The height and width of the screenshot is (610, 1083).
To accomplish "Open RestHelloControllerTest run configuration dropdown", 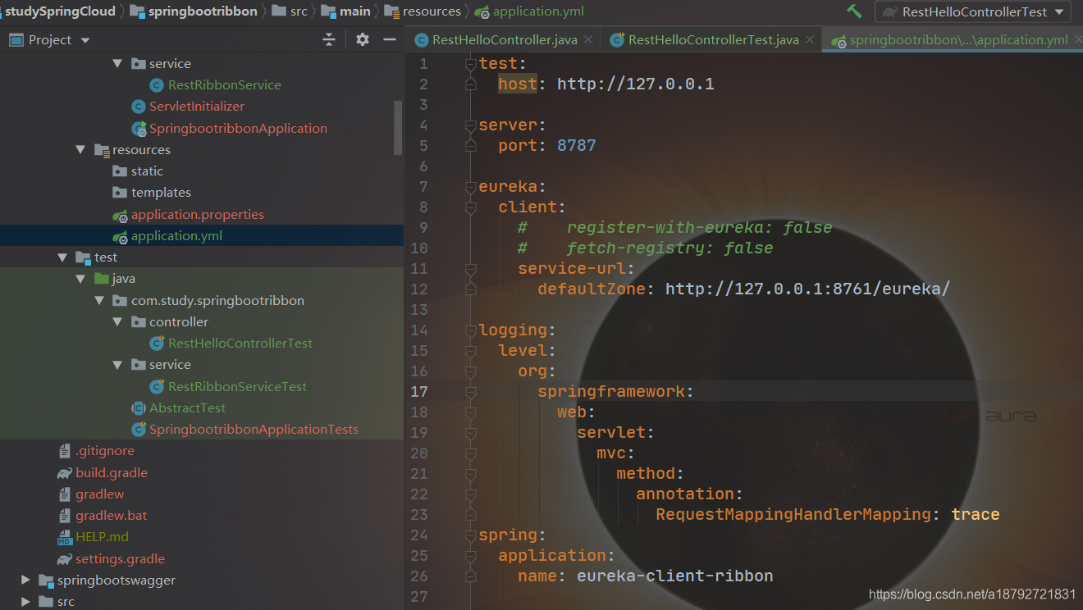I will coord(1058,11).
